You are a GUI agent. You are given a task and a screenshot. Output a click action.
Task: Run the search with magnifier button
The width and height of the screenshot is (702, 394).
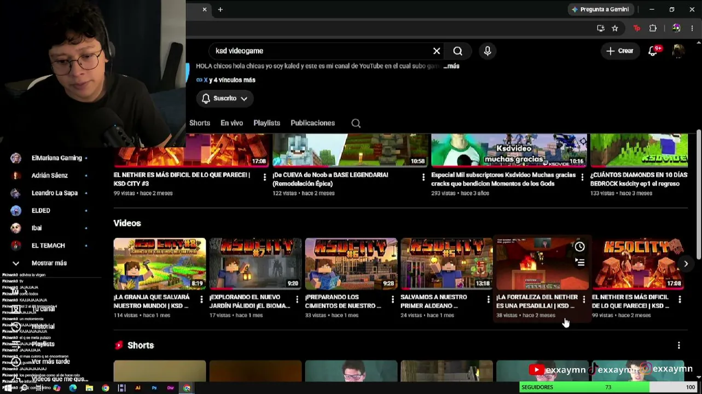pos(458,51)
